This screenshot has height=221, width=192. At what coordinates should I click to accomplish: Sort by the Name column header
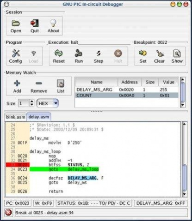coord(96,82)
